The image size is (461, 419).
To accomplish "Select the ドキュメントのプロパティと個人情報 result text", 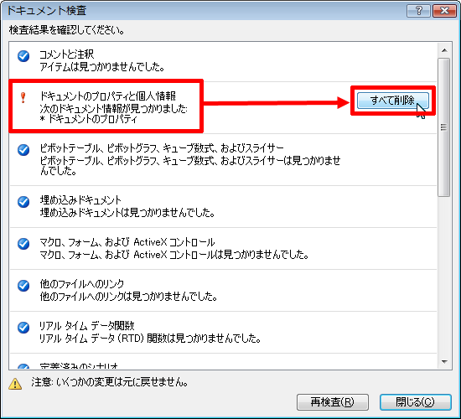I will point(107,96).
